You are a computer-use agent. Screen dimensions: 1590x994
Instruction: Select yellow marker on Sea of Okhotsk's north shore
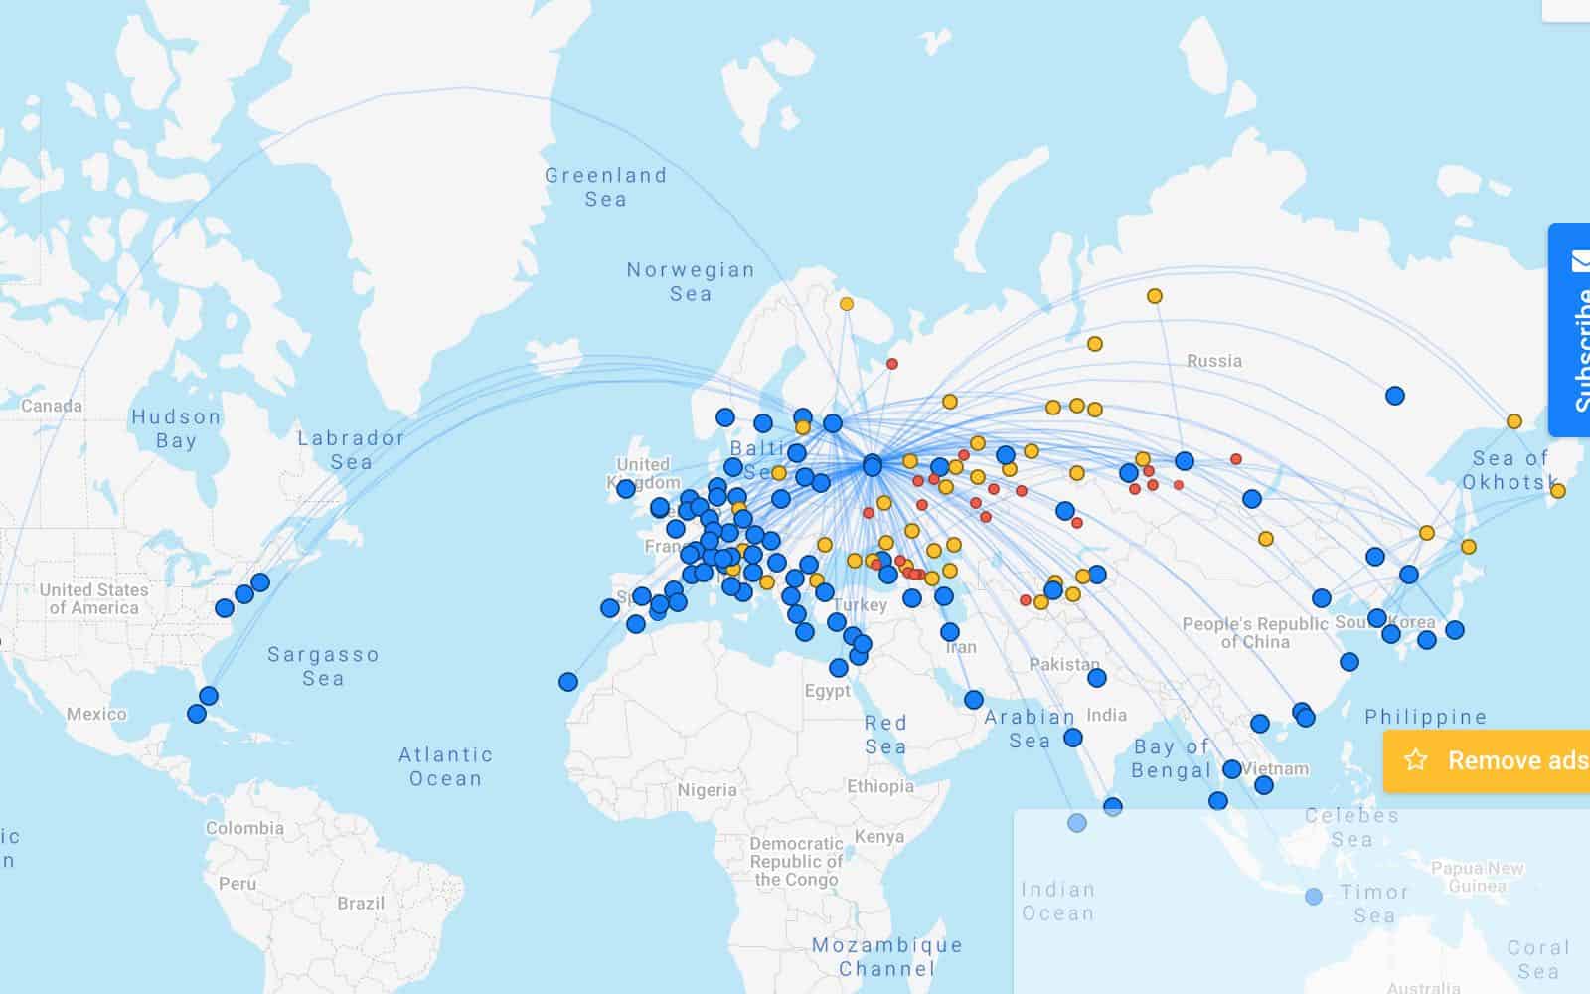pos(1514,421)
